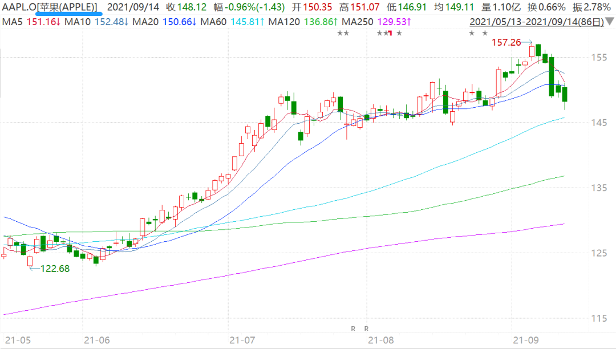The height and width of the screenshot is (349, 616).
Task: Open the date range dropdown triangle
Action: [x=610, y=22]
